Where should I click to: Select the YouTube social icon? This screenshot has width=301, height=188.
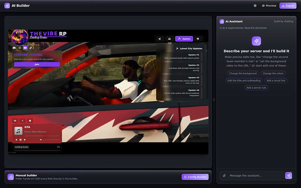[x=25, y=48]
